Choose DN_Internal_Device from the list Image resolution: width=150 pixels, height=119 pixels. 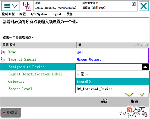click(113, 89)
